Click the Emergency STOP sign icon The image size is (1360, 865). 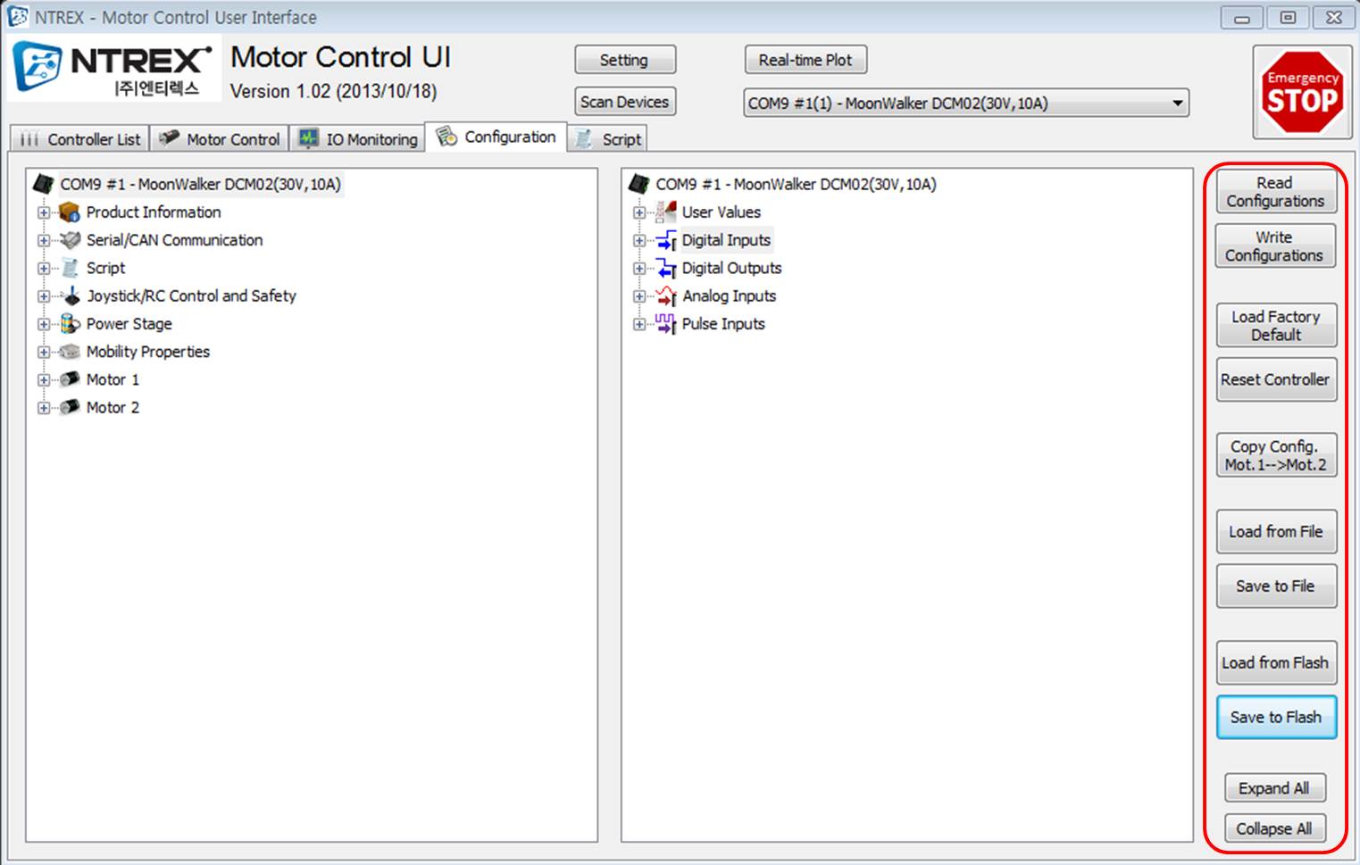[x=1302, y=92]
